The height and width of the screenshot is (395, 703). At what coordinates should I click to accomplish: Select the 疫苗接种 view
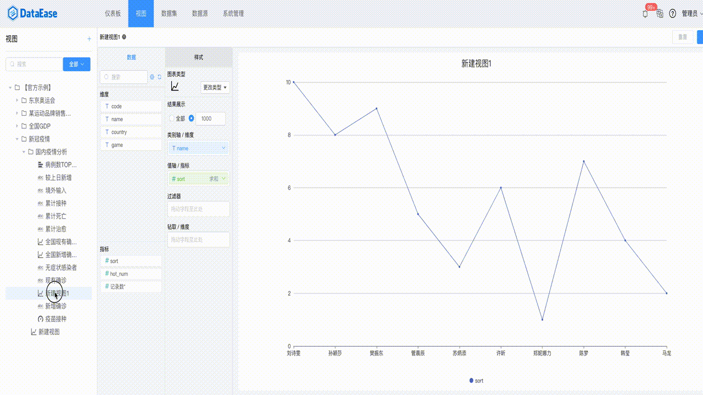(x=55, y=319)
